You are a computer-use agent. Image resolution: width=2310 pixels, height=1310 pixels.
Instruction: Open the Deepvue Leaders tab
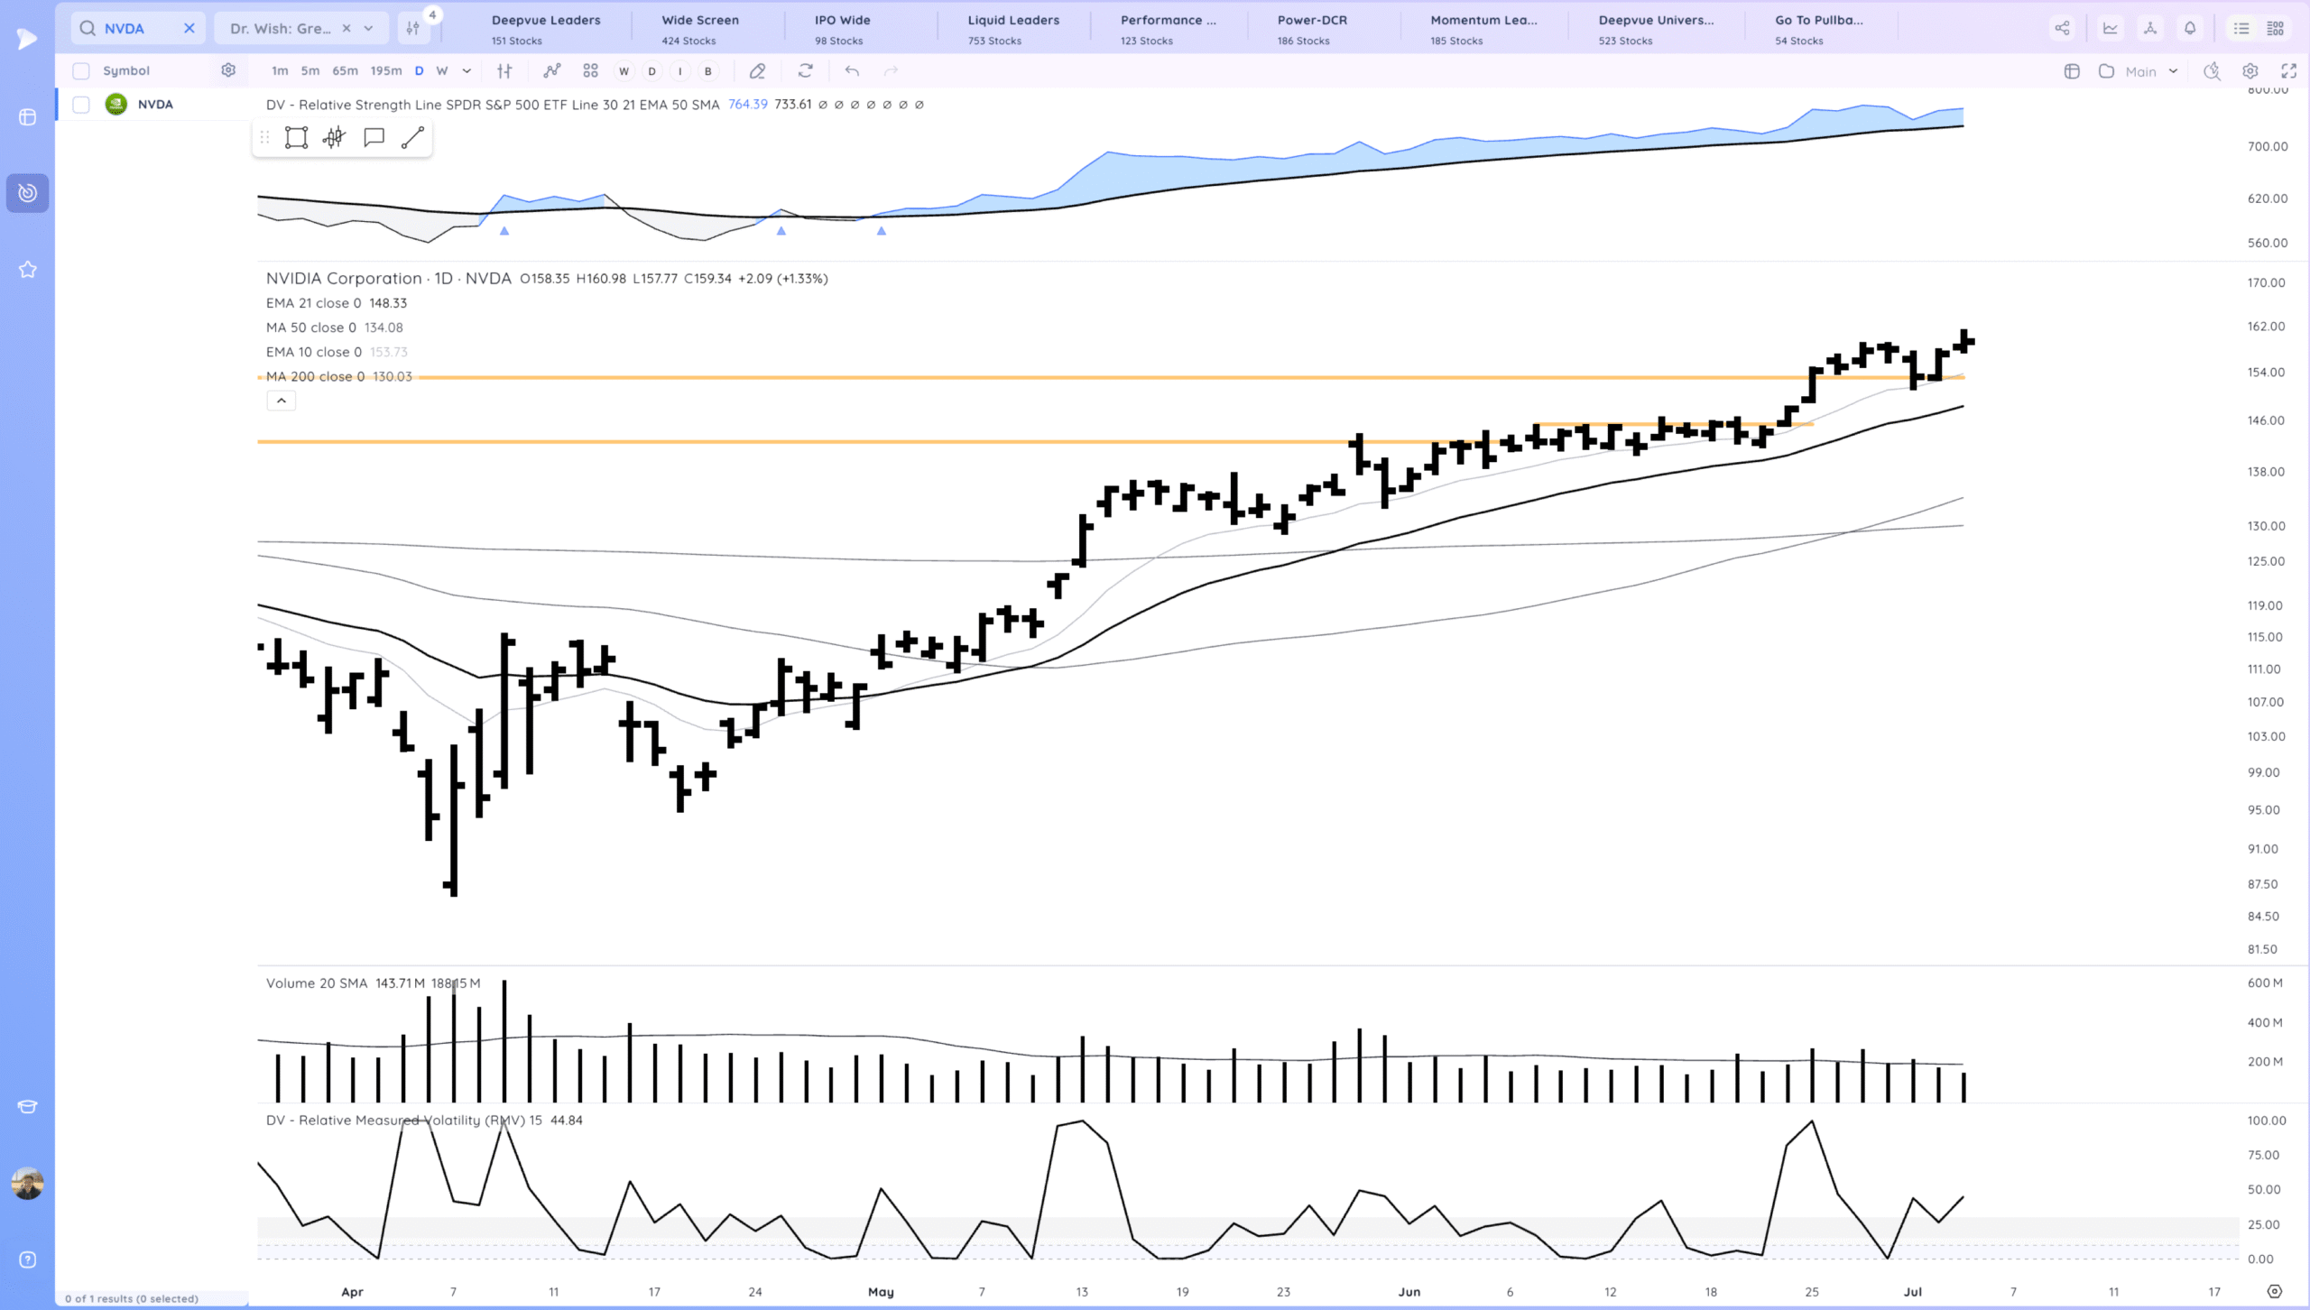545,28
